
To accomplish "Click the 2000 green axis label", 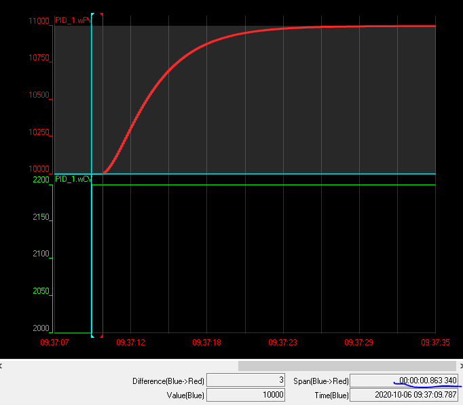I will (41, 328).
